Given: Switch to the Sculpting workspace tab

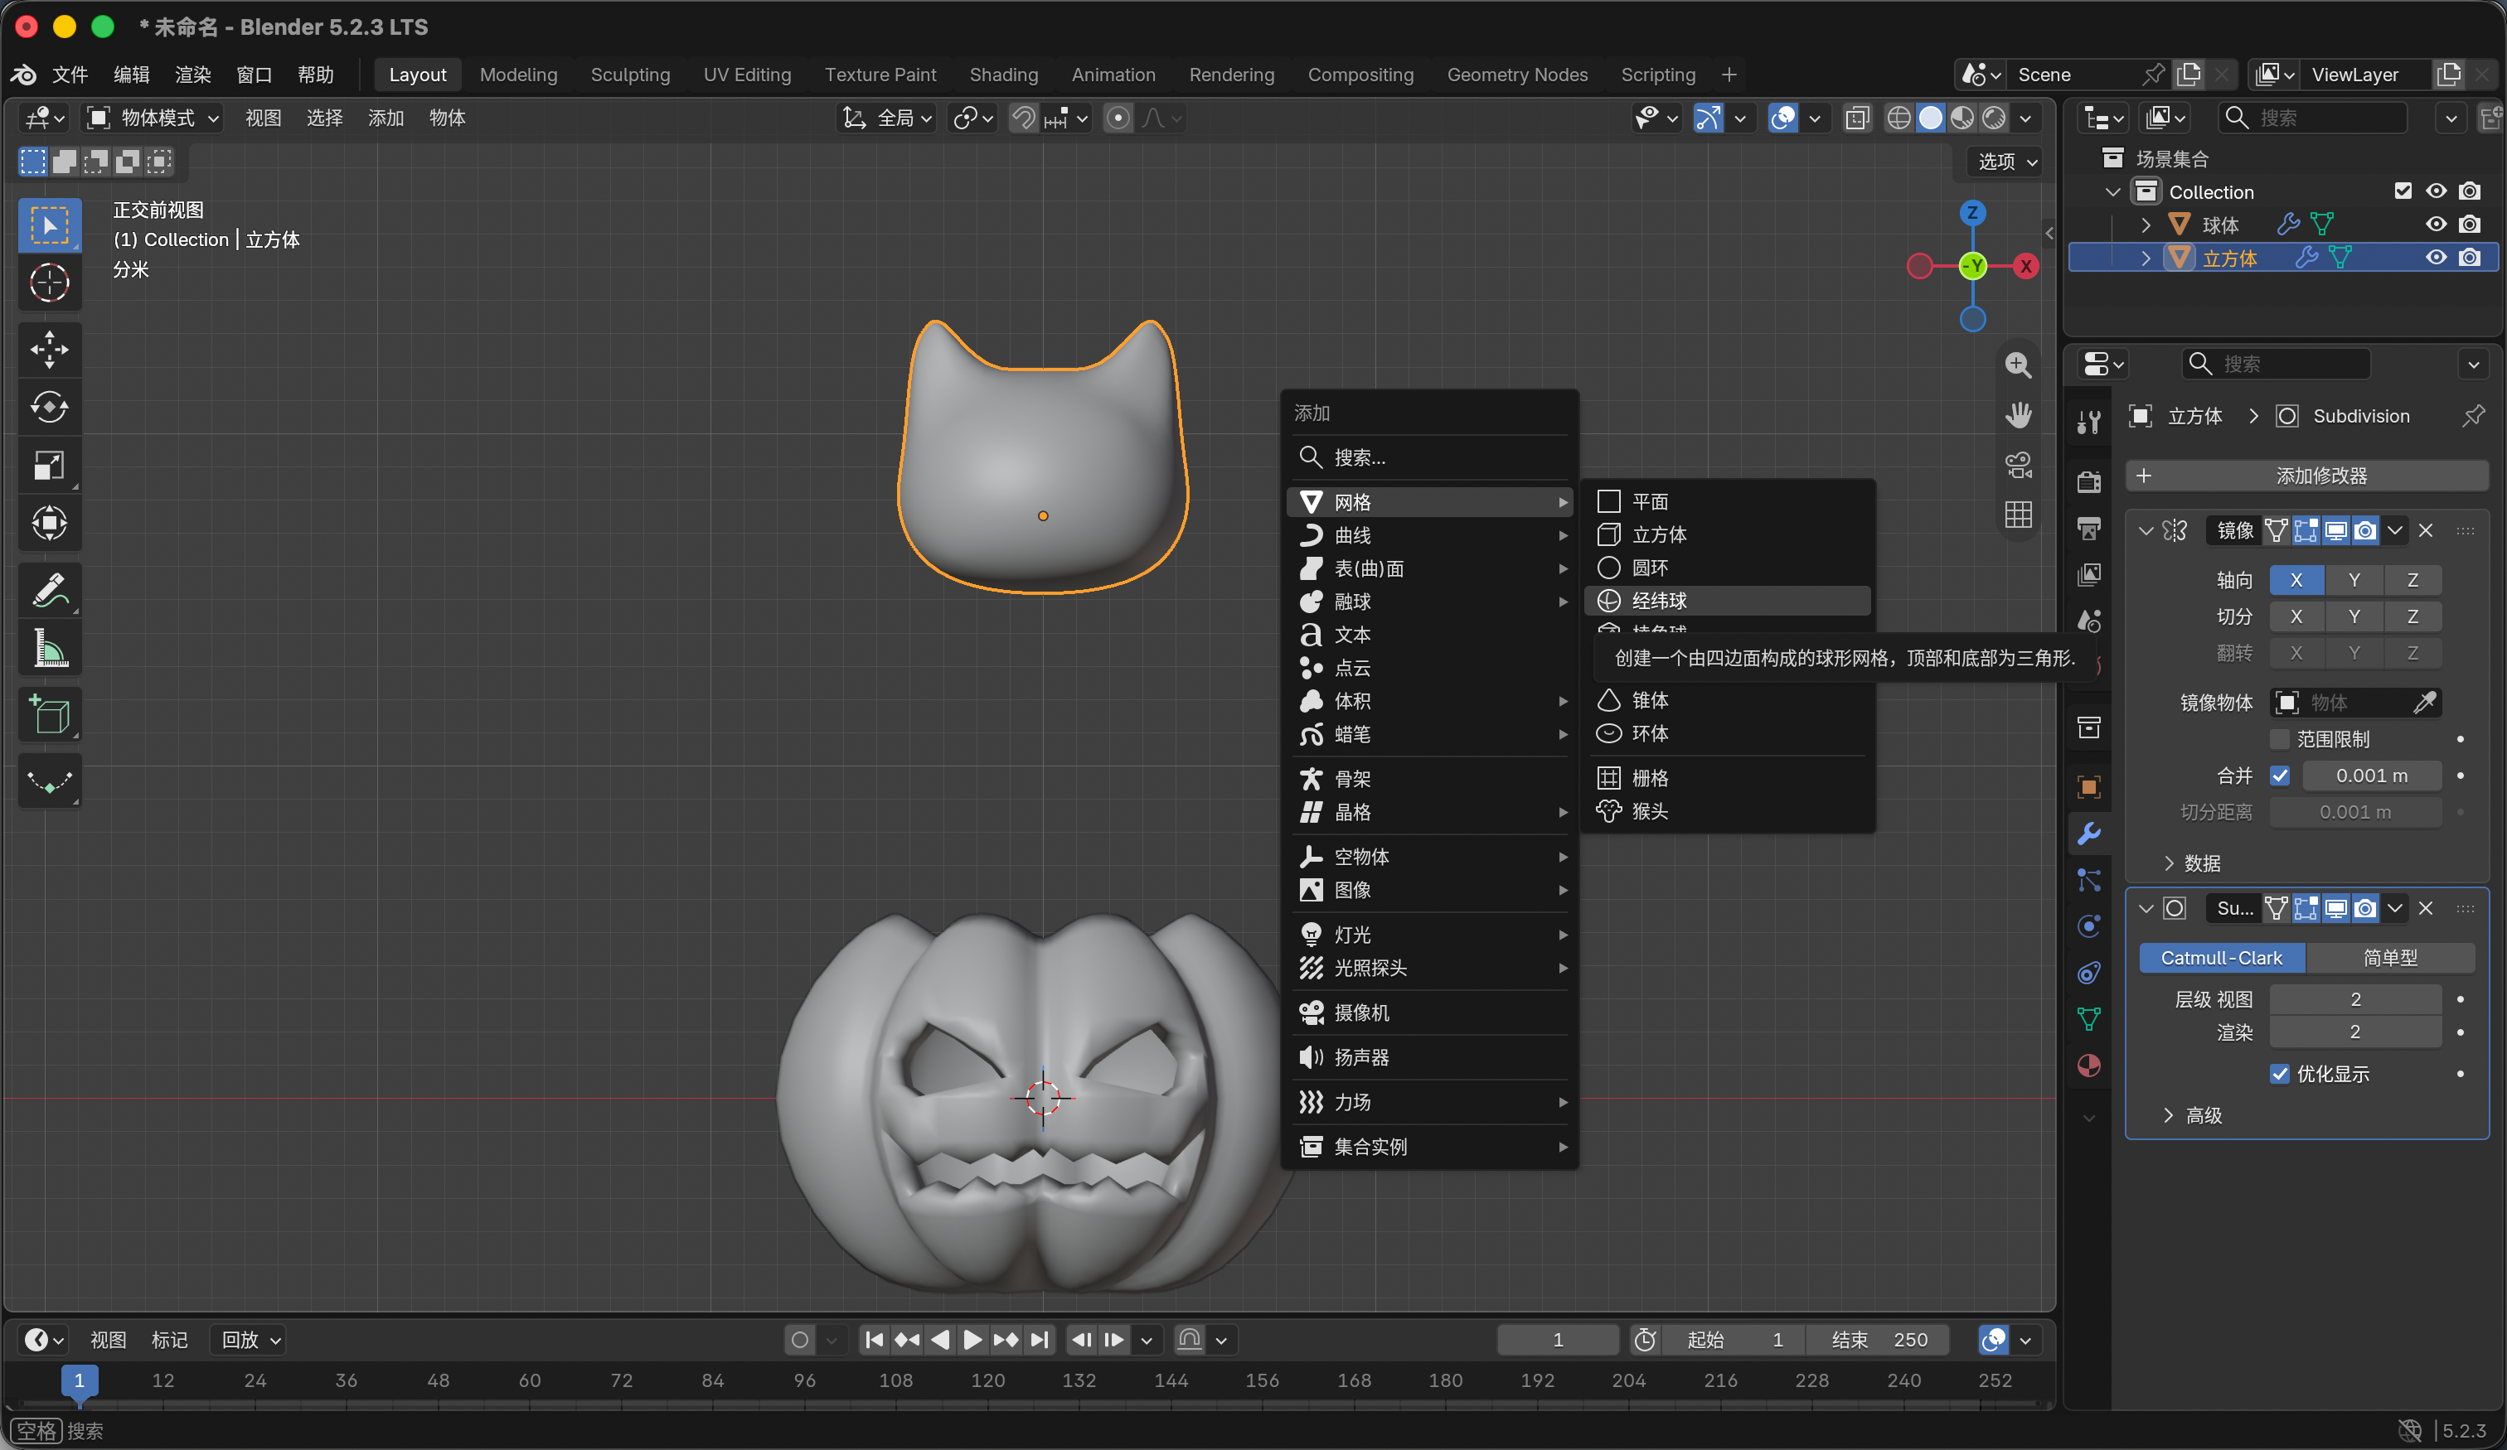Looking at the screenshot, I should pyautogui.click(x=630, y=75).
